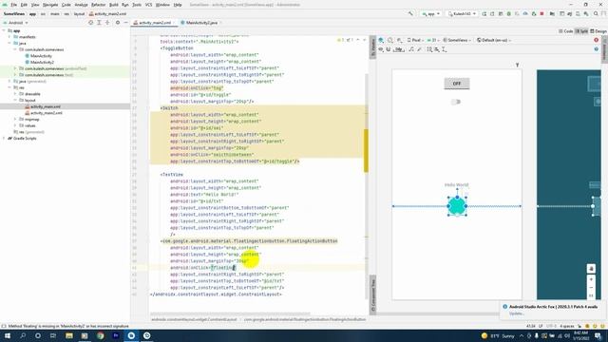The height and width of the screenshot is (342, 608).
Task: Expand the manifests folder
Action: (9, 37)
